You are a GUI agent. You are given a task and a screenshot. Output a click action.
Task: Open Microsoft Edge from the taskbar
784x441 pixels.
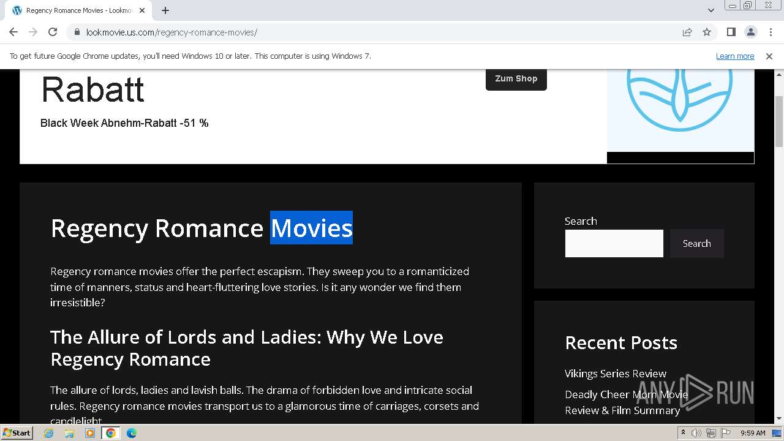tap(132, 433)
